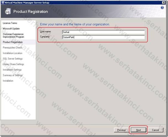Click the Product Registration disc icon
The height and width of the screenshot is (137, 168).
pyautogui.click(x=8, y=11)
